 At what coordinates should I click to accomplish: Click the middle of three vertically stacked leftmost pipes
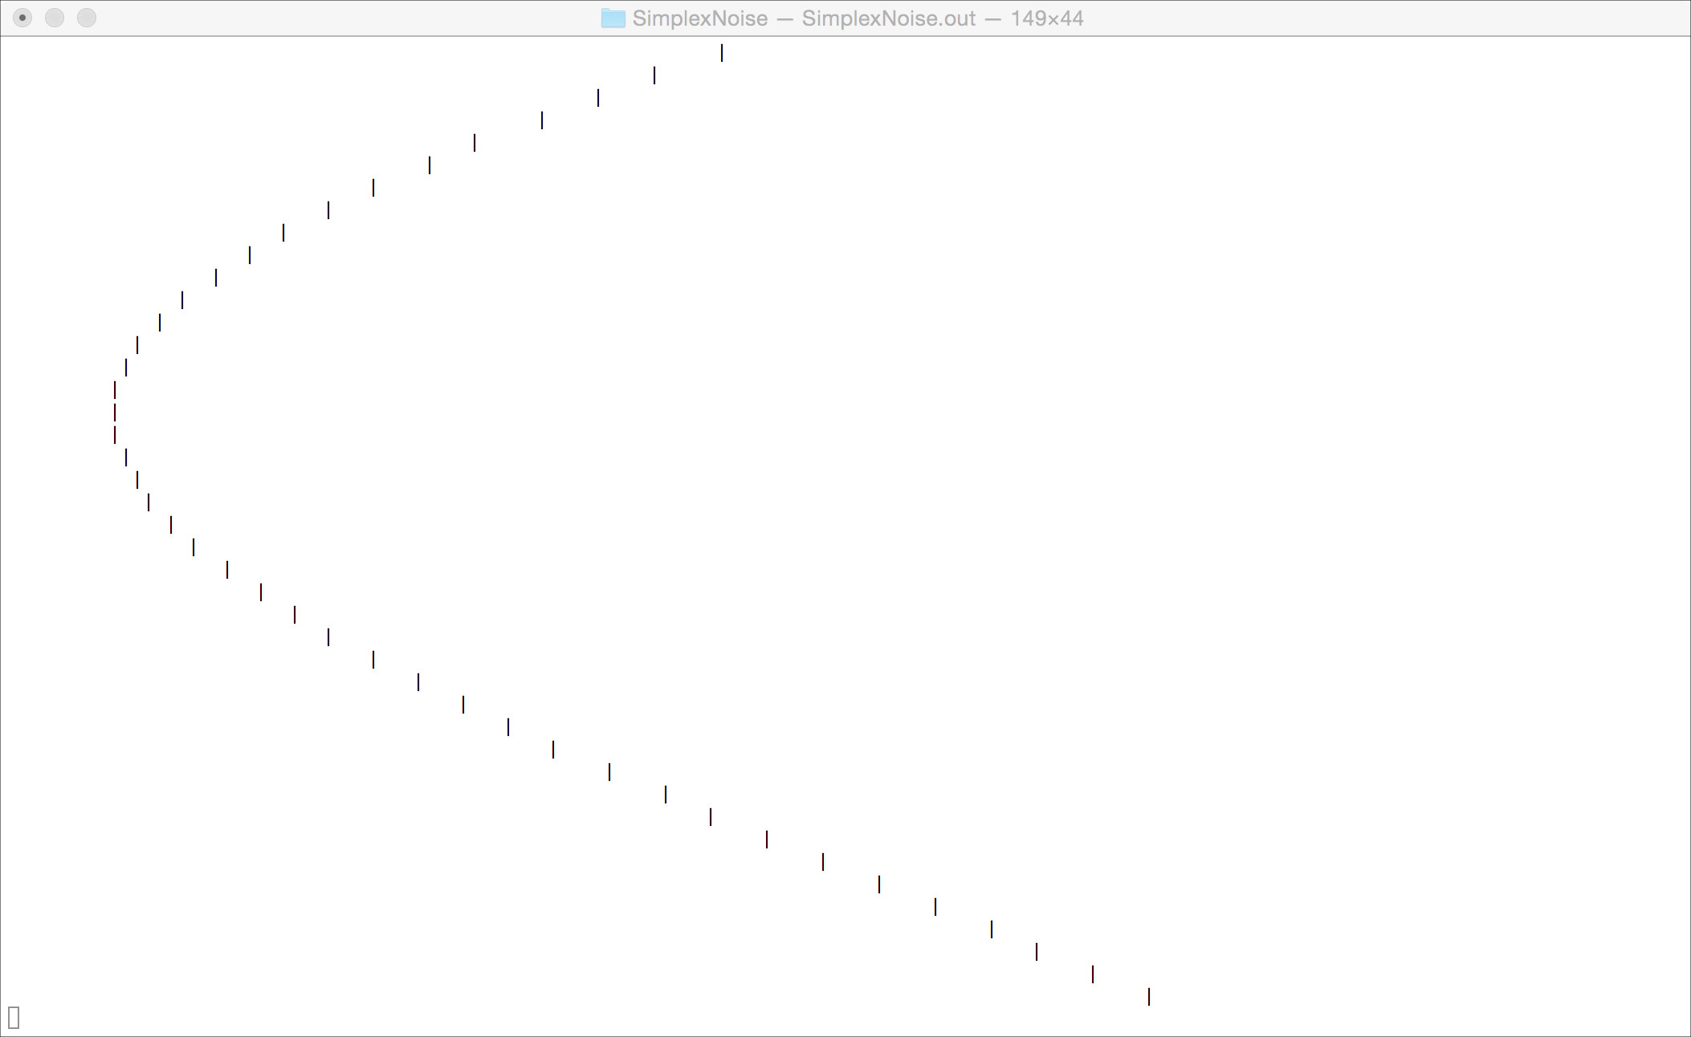pyautogui.click(x=115, y=413)
